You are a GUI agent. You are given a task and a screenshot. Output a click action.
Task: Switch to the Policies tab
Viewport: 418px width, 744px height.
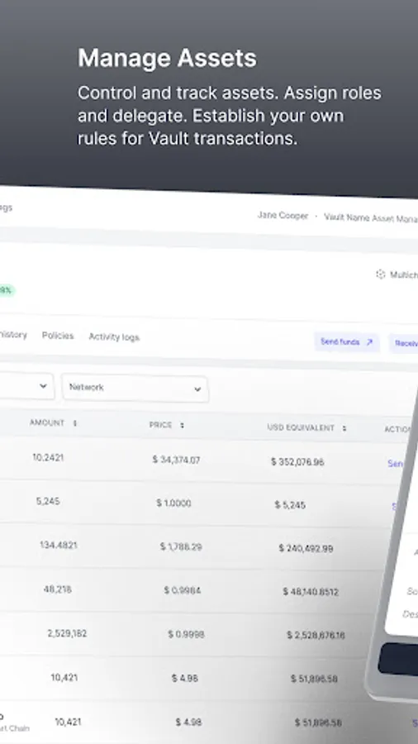(x=58, y=336)
